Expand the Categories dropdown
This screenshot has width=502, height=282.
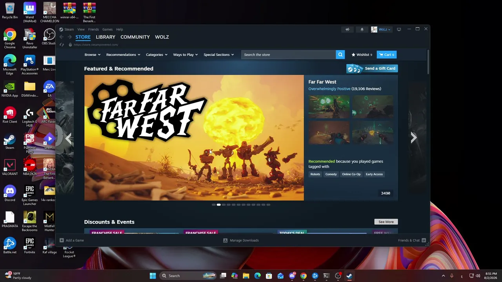point(156,55)
